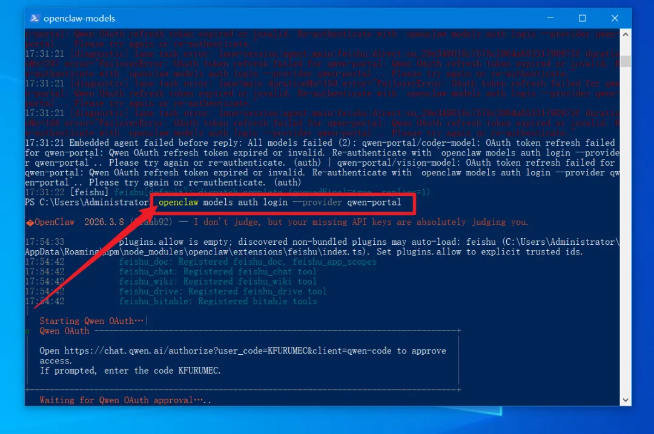Click the '--provider' flag in the command
654x434 pixels.
click(x=317, y=202)
